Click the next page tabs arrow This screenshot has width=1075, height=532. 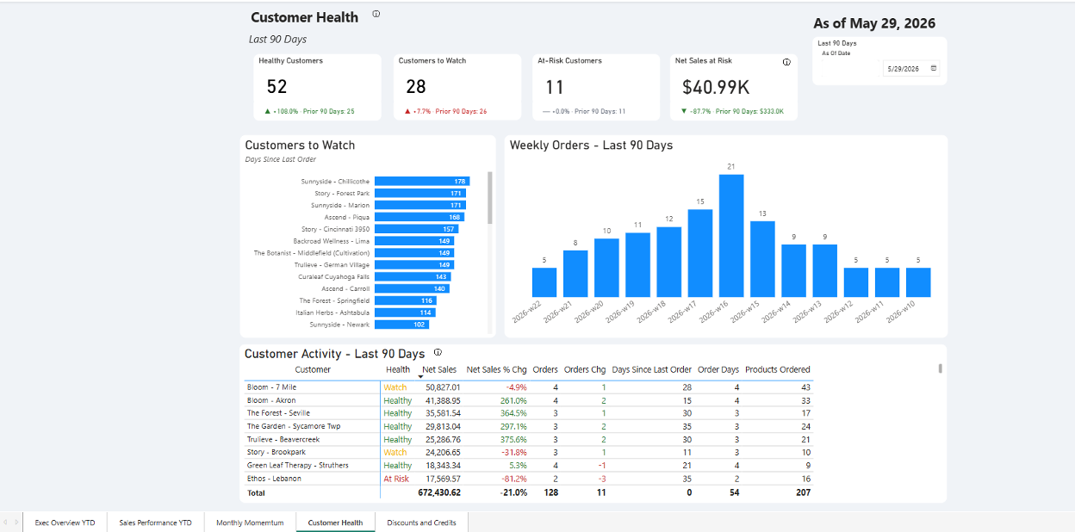click(16, 522)
